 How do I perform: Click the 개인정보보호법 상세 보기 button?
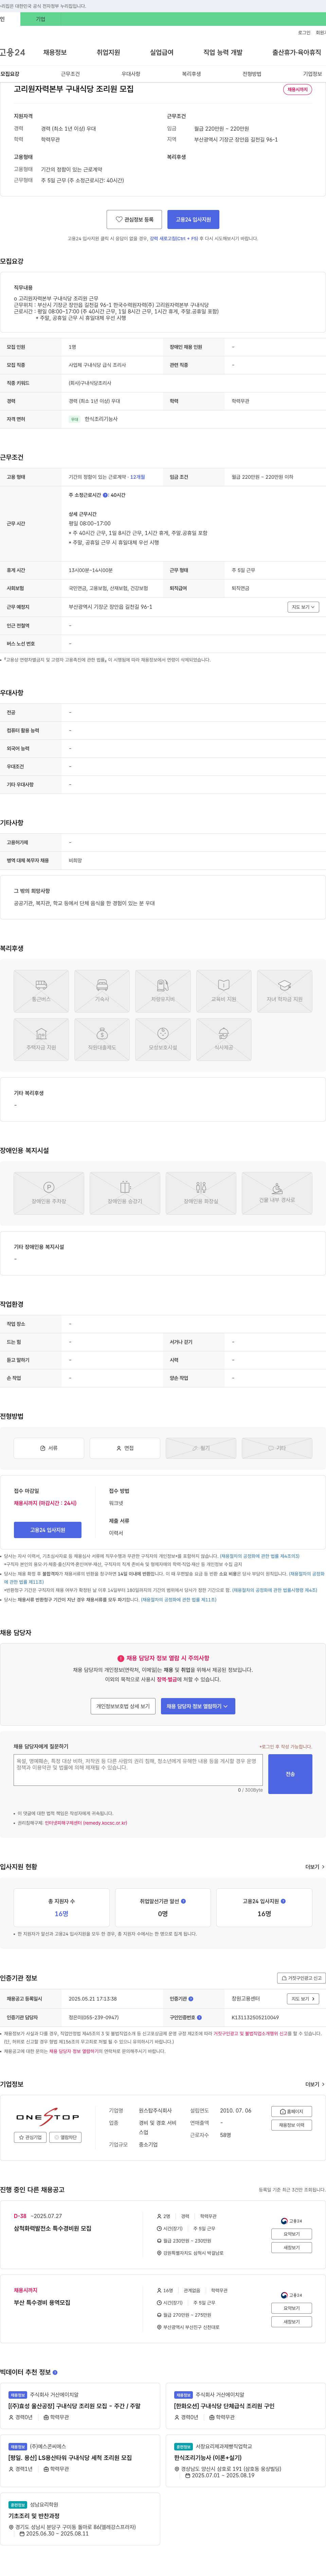[x=123, y=1706]
